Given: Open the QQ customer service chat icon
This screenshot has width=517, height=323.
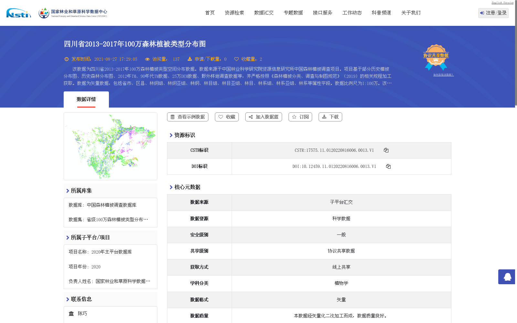Looking at the screenshot, I should 507,277.
